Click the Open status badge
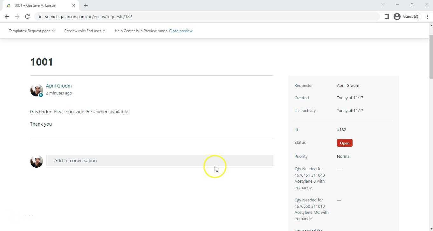The width and height of the screenshot is (433, 231). [x=345, y=143]
